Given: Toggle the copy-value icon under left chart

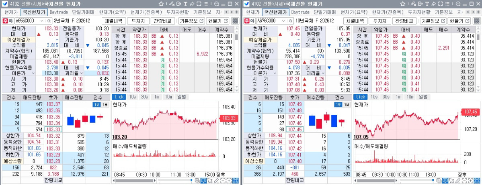Looking at the screenshot, I should click(197, 181).
